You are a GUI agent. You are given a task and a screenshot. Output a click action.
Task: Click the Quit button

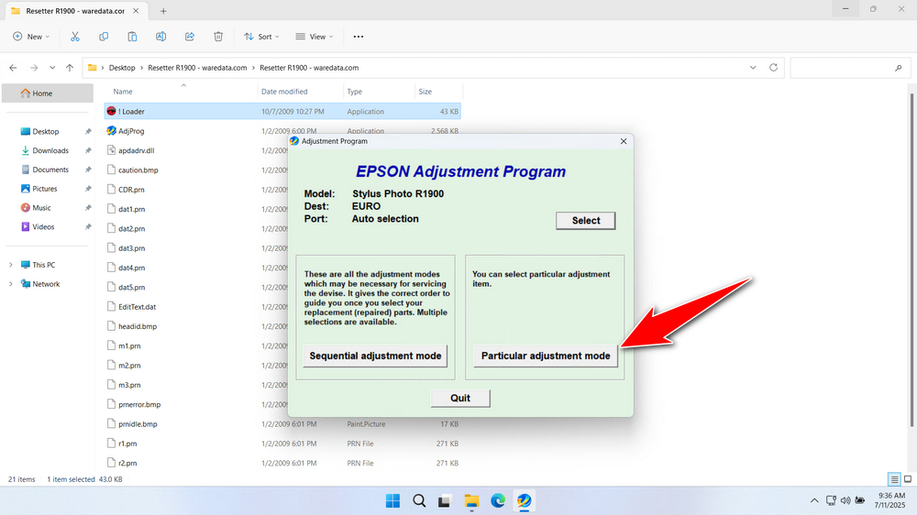[x=460, y=398]
